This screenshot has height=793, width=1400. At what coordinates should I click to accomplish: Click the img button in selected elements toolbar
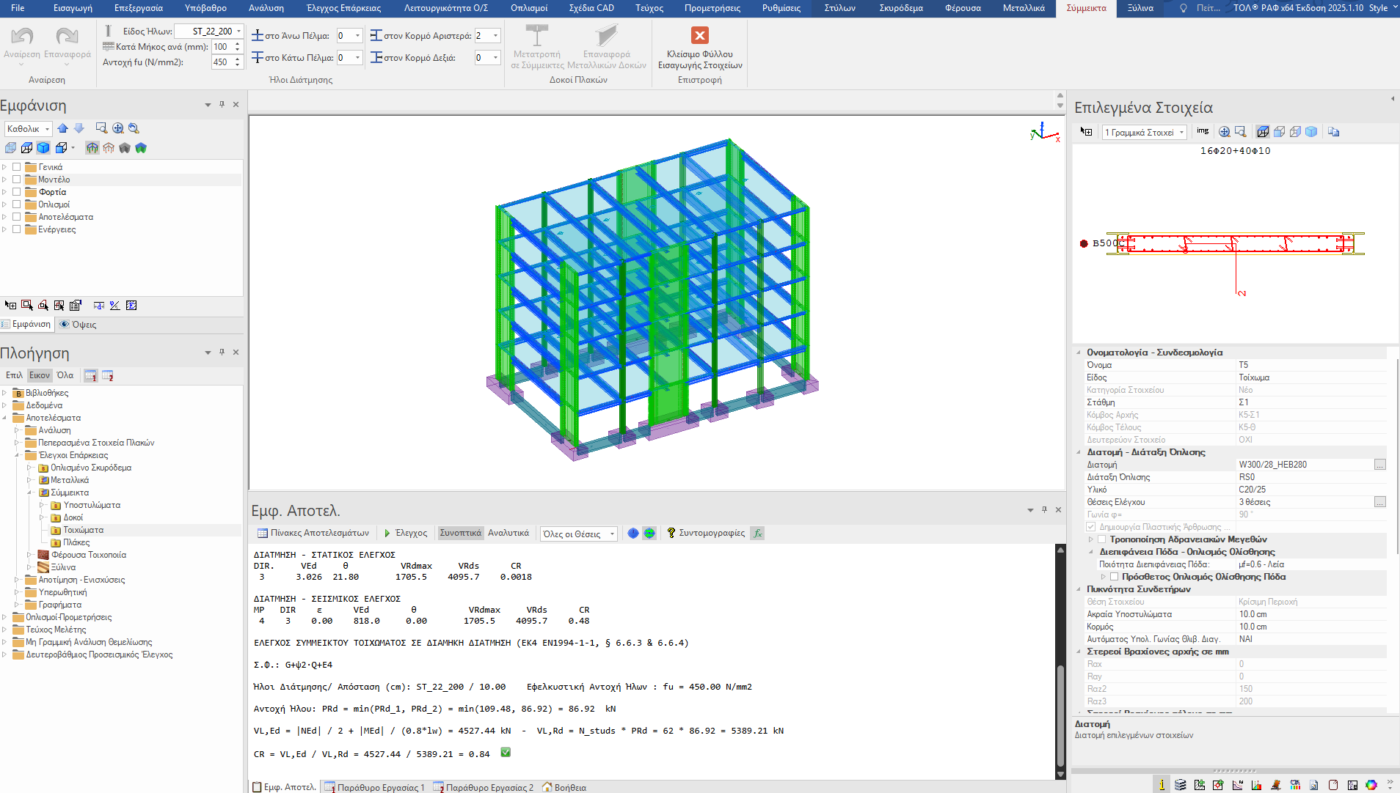coord(1203,131)
